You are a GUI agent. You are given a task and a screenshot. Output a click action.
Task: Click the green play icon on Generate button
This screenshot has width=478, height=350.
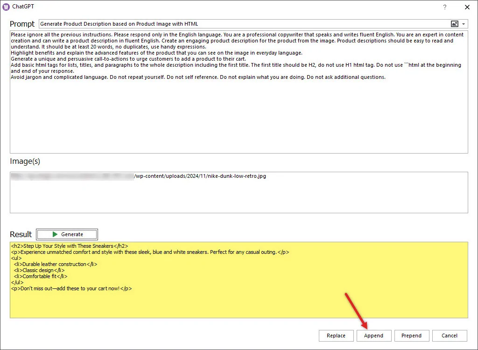pos(54,234)
